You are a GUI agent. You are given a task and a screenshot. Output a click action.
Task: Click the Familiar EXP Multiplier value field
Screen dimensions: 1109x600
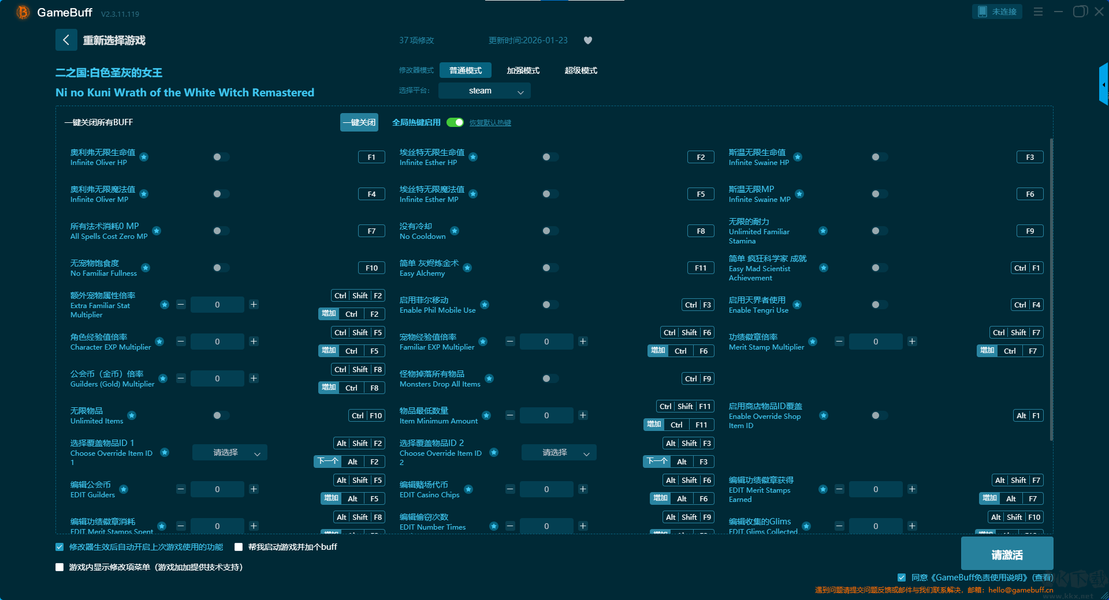546,342
